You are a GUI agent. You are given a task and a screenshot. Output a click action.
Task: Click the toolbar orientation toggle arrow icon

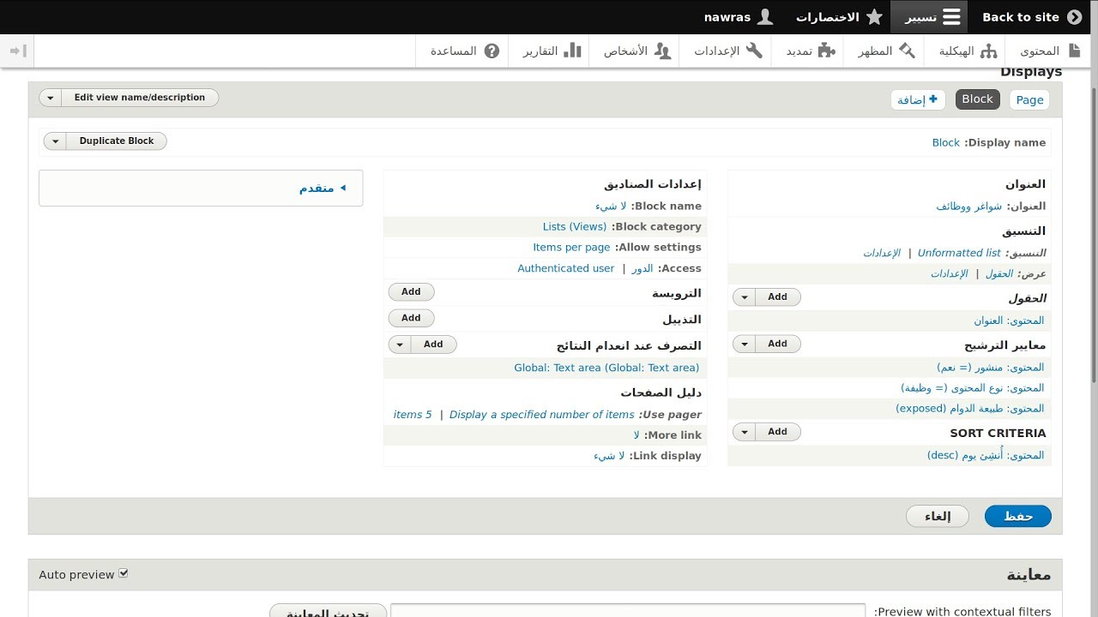17,51
